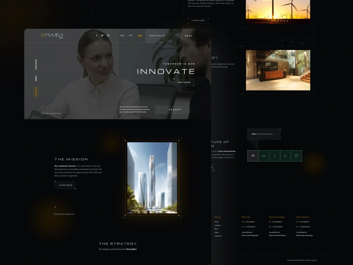
Task: Click the Mara International footer heading
Action: [x=303, y=217]
